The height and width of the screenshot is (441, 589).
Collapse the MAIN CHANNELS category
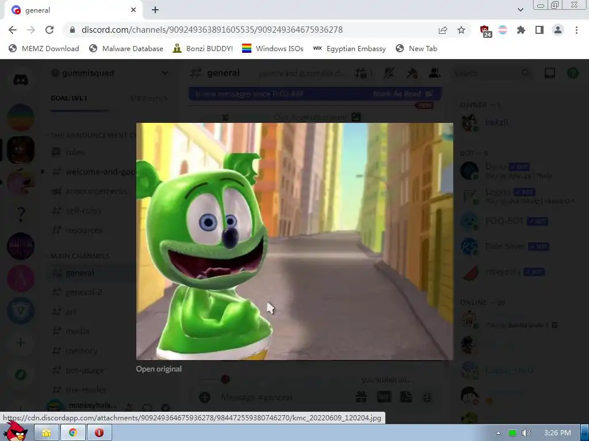click(80, 256)
